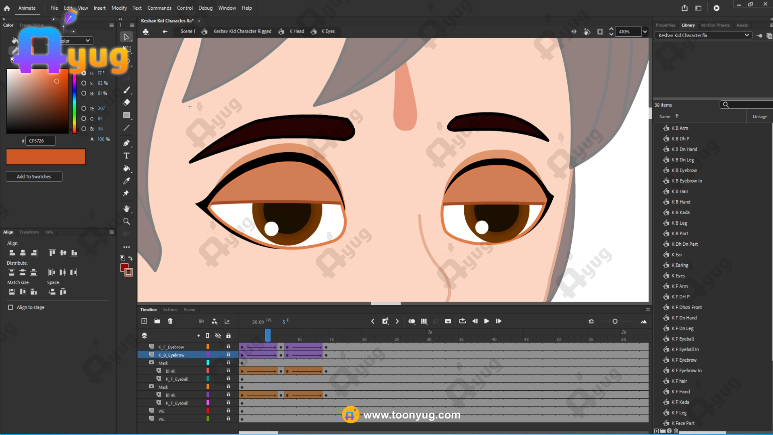Select the Eyedropper tool

point(126,181)
